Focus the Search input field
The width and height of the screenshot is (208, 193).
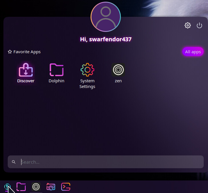(109, 162)
